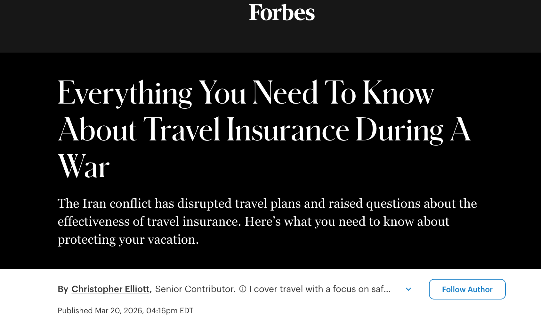Viewport: 541px width, 320px height.
Task: Click the published date line
Action: (x=125, y=310)
